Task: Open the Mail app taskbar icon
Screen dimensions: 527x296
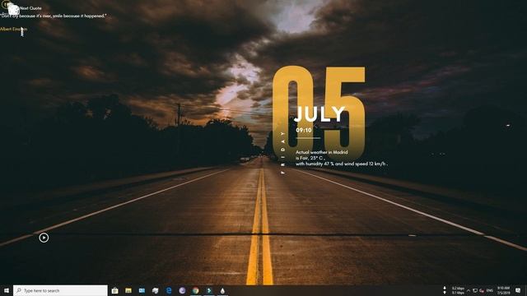Action: (x=142, y=290)
